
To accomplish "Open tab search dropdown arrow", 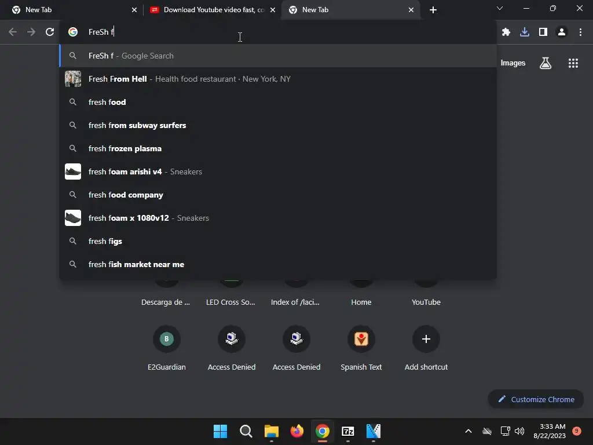I will point(500,8).
